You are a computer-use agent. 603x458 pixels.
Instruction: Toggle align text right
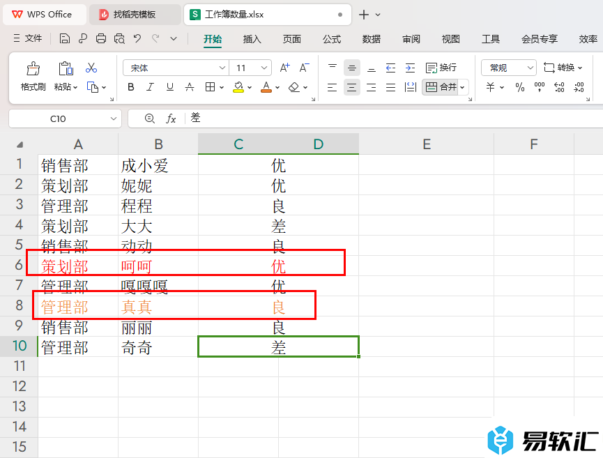coord(371,87)
